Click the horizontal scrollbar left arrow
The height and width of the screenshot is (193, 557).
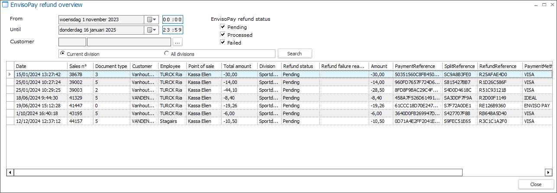point(10,173)
